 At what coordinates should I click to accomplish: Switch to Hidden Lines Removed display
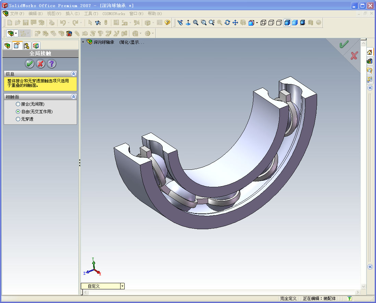279,23
